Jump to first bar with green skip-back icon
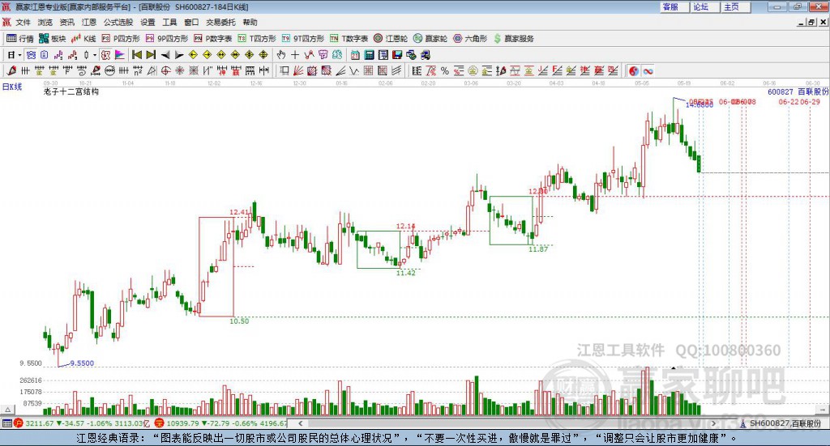830x446 pixels. tap(136, 55)
